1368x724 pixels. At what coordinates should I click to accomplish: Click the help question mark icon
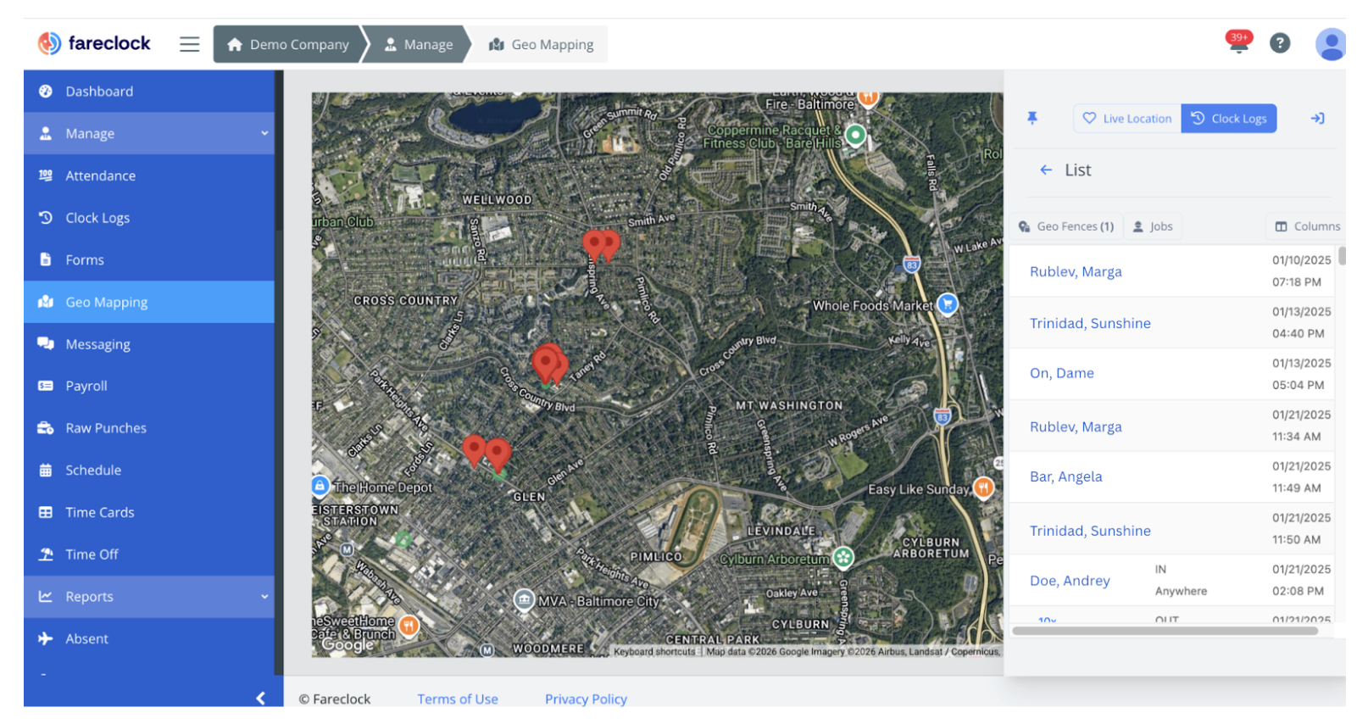pyautogui.click(x=1279, y=43)
